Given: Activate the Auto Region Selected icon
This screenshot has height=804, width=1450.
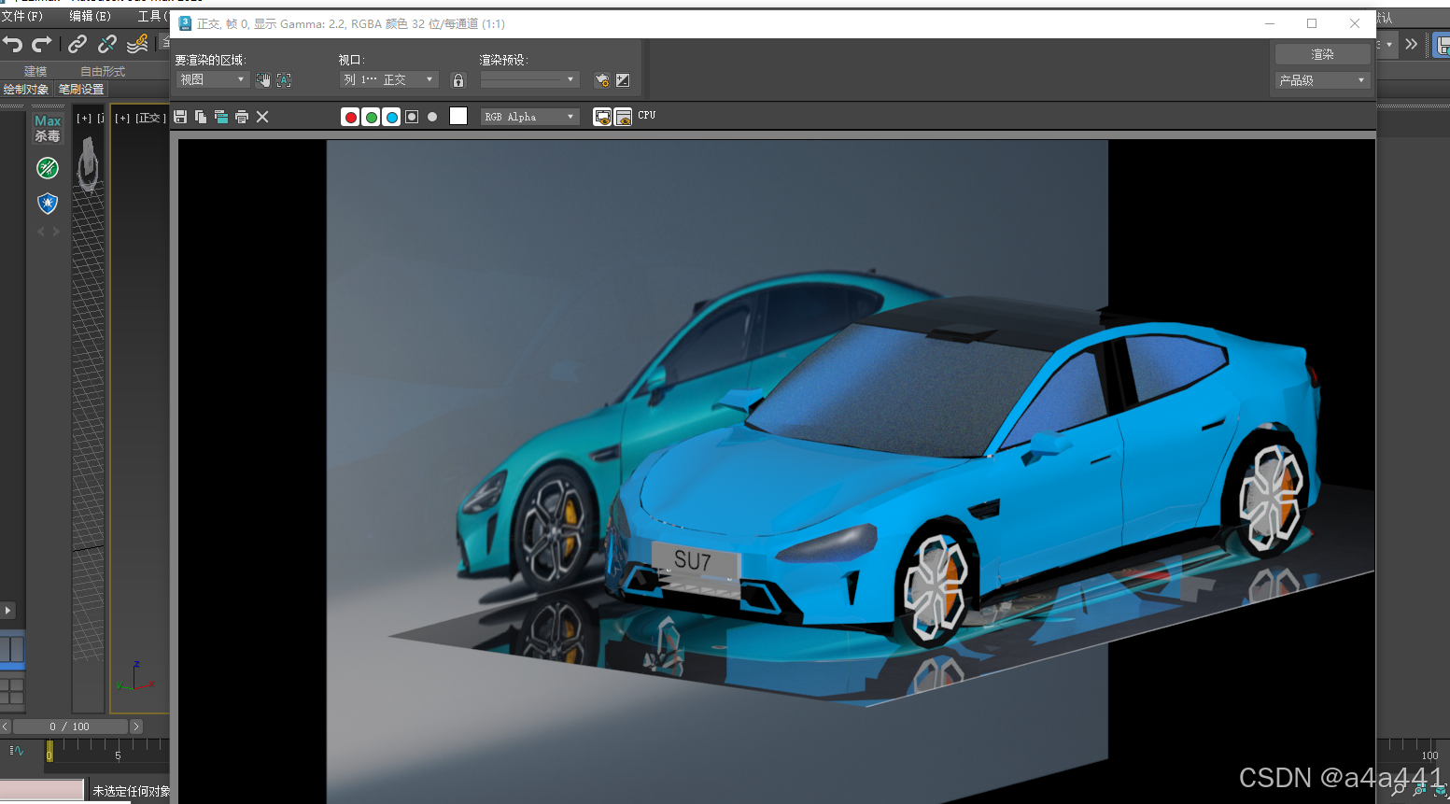Looking at the screenshot, I should click(284, 80).
